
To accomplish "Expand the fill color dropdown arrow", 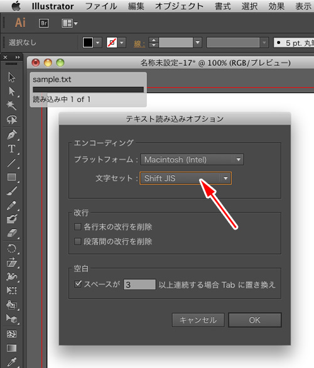I will (x=98, y=43).
